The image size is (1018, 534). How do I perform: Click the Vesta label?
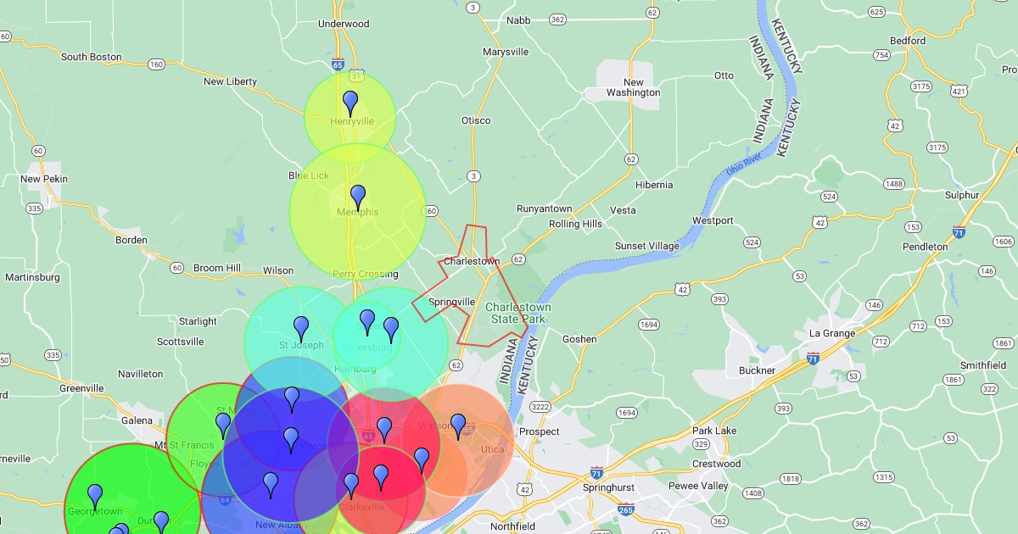[623, 210]
